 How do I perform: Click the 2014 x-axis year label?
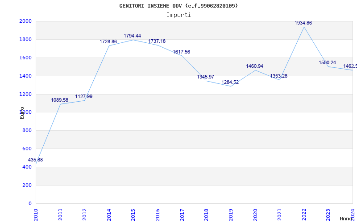(109, 215)
